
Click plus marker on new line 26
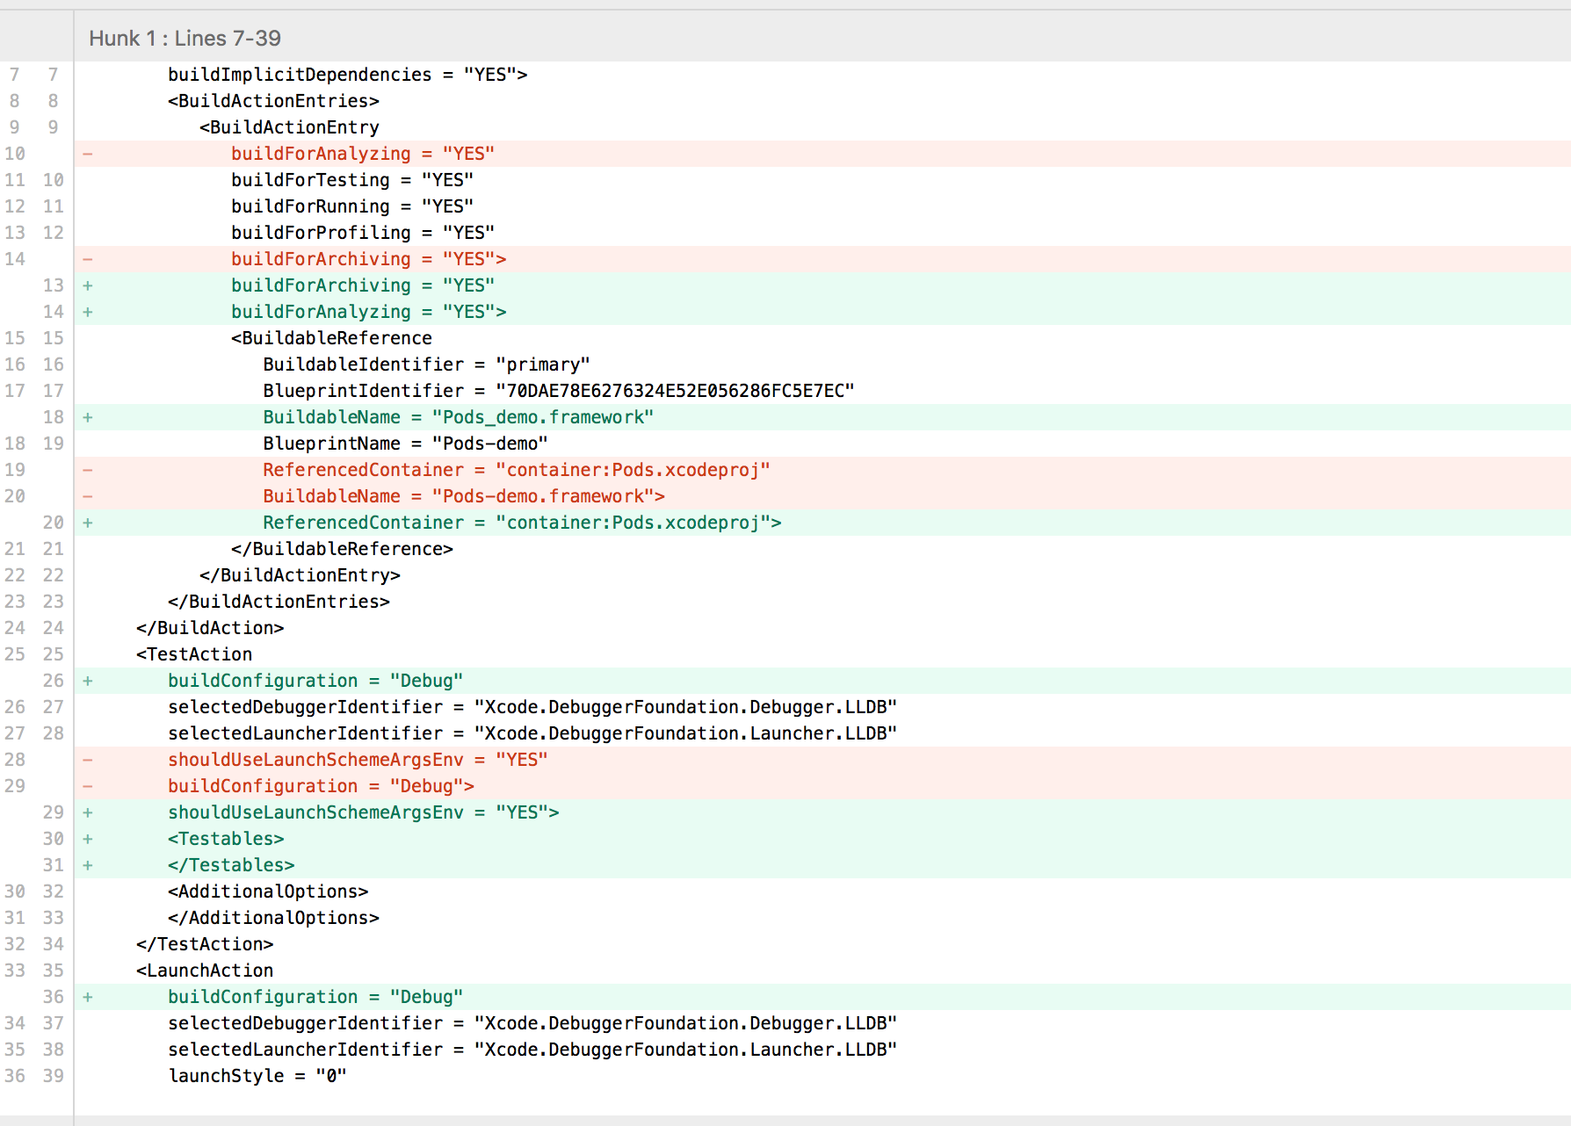88,681
